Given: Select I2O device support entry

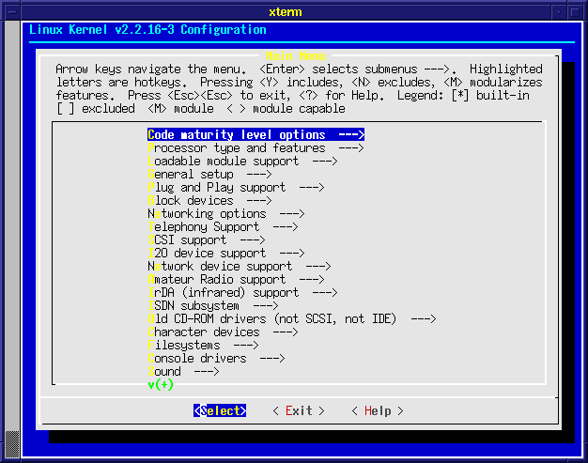Looking at the screenshot, I should (x=225, y=253).
